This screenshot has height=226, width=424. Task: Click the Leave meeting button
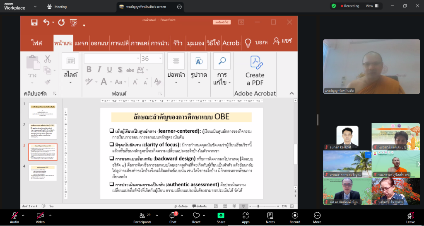coord(410,217)
